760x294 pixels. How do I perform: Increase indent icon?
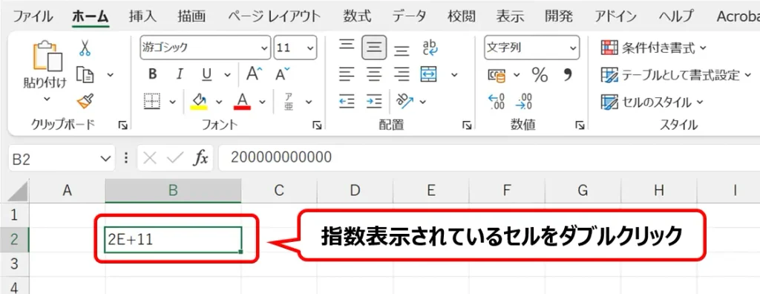coord(374,101)
